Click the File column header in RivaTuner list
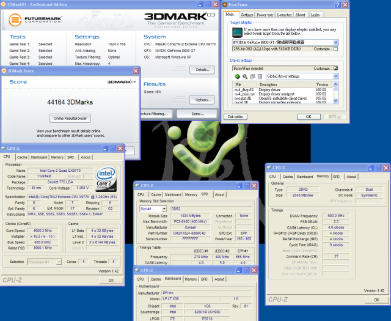The height and width of the screenshot is (321, 391). (x=246, y=84)
